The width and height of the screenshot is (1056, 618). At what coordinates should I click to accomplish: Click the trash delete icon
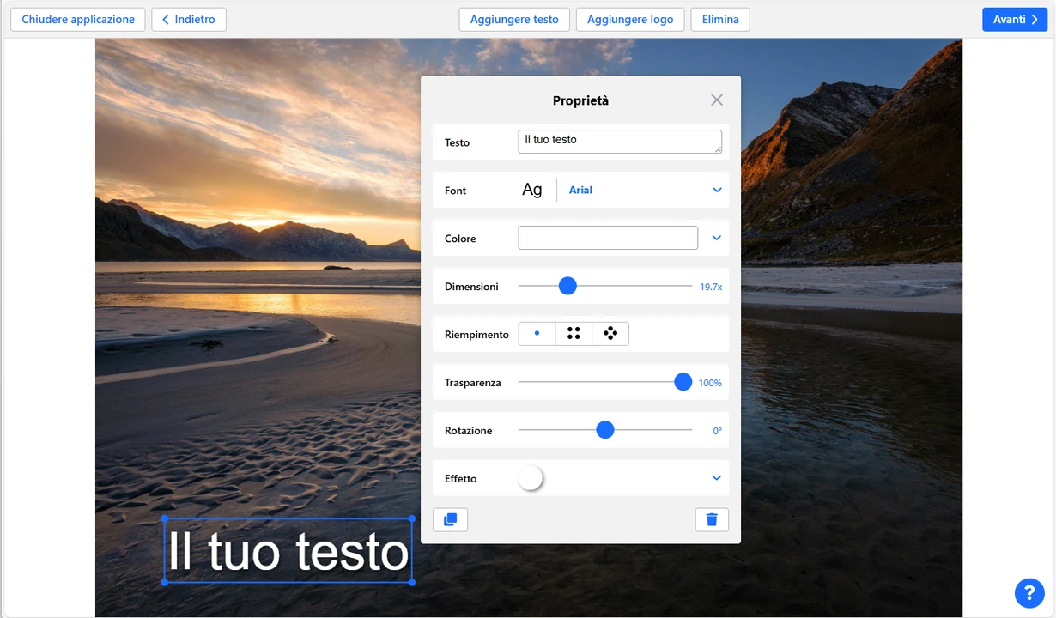pyautogui.click(x=712, y=519)
